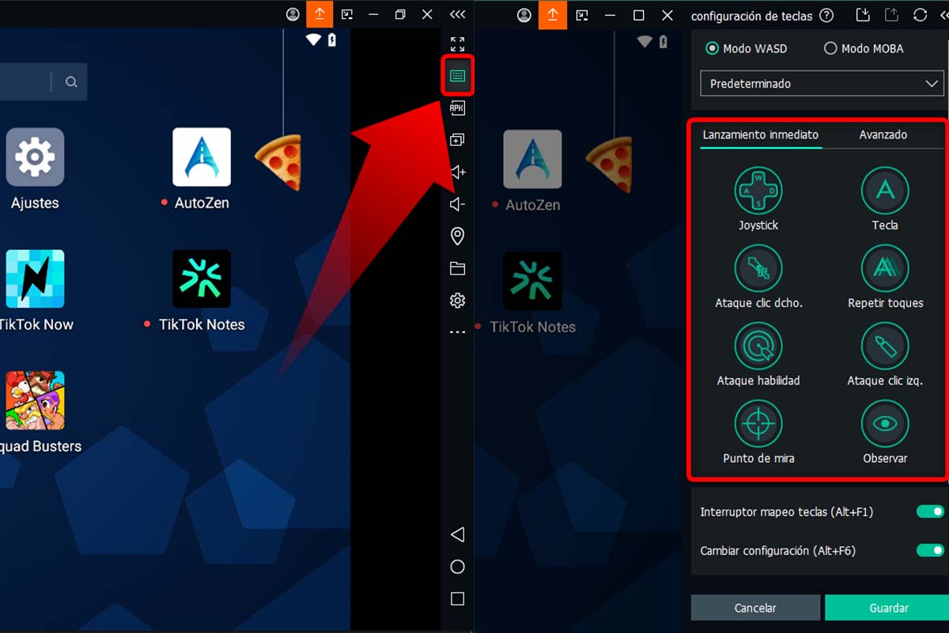Add the Joystick WASD control

[758, 191]
